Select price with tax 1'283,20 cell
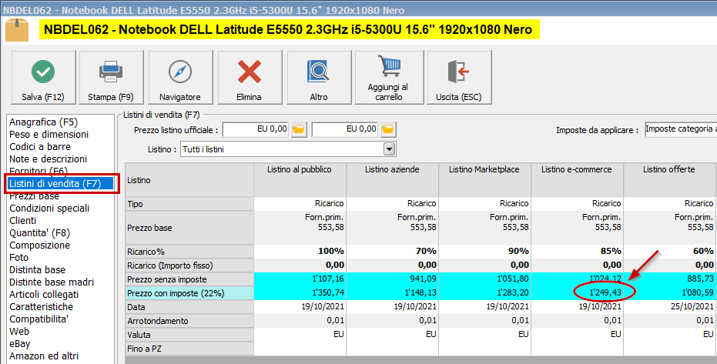Image resolution: width=717 pixels, height=364 pixels. tap(484, 293)
